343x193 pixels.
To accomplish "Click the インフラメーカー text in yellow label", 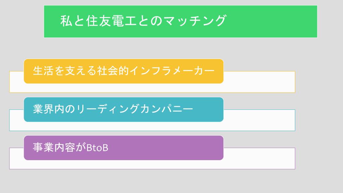I will click(x=172, y=71).
